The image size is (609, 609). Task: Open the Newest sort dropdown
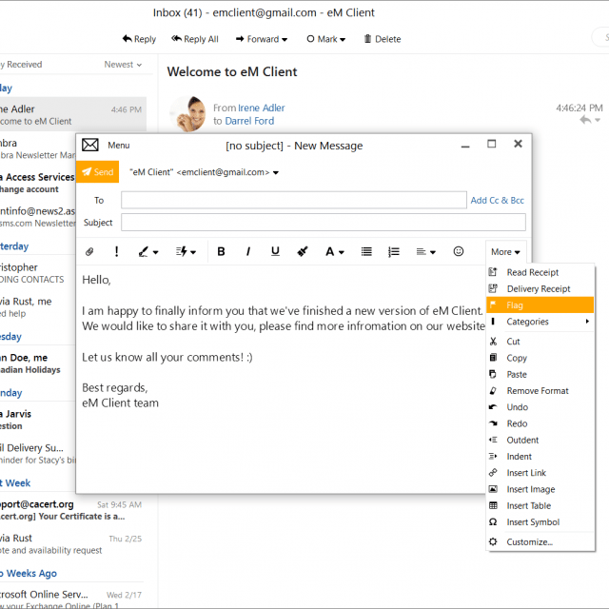(123, 65)
